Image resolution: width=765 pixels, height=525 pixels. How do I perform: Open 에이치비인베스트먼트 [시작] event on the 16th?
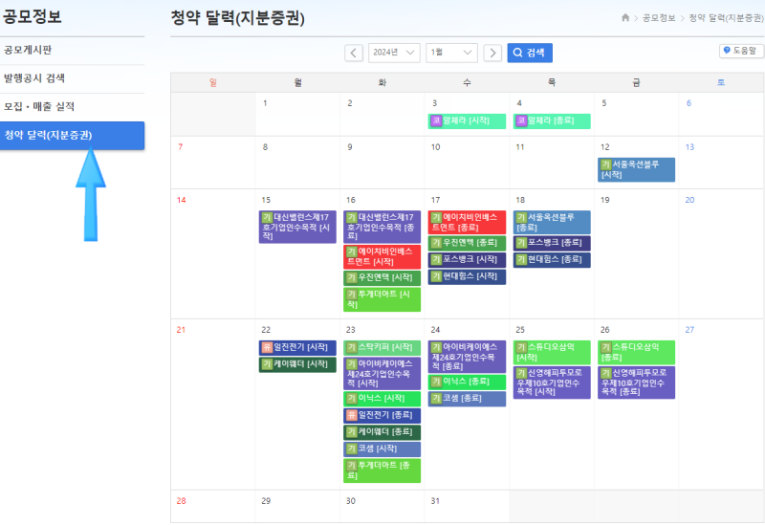coord(382,256)
